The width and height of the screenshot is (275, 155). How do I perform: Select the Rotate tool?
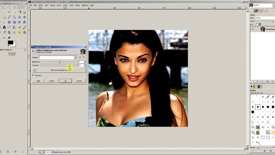click(9, 22)
